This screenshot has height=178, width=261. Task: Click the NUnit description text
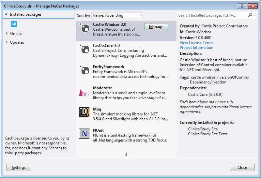130,138
